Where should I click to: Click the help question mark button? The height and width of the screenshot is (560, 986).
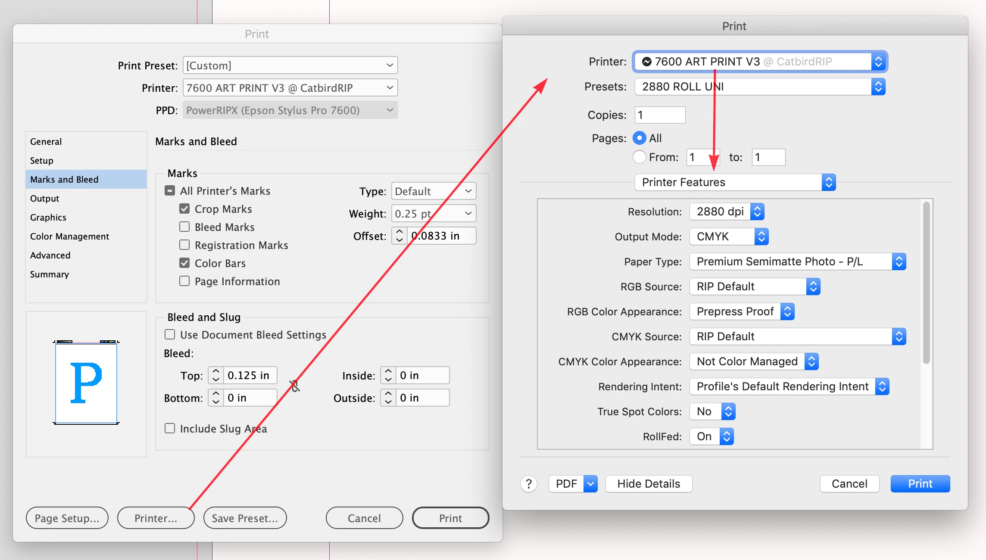(x=529, y=484)
